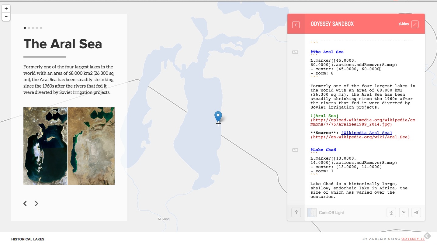Click the en.wikipedia.org Aral_Sea URL text
Image resolution: width=437 pixels, height=245 pixels.
click(x=360, y=137)
